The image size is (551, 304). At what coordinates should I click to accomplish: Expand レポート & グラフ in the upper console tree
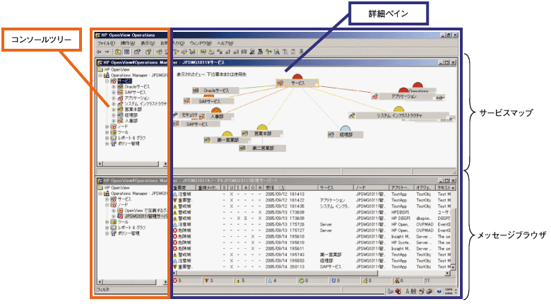(107, 138)
